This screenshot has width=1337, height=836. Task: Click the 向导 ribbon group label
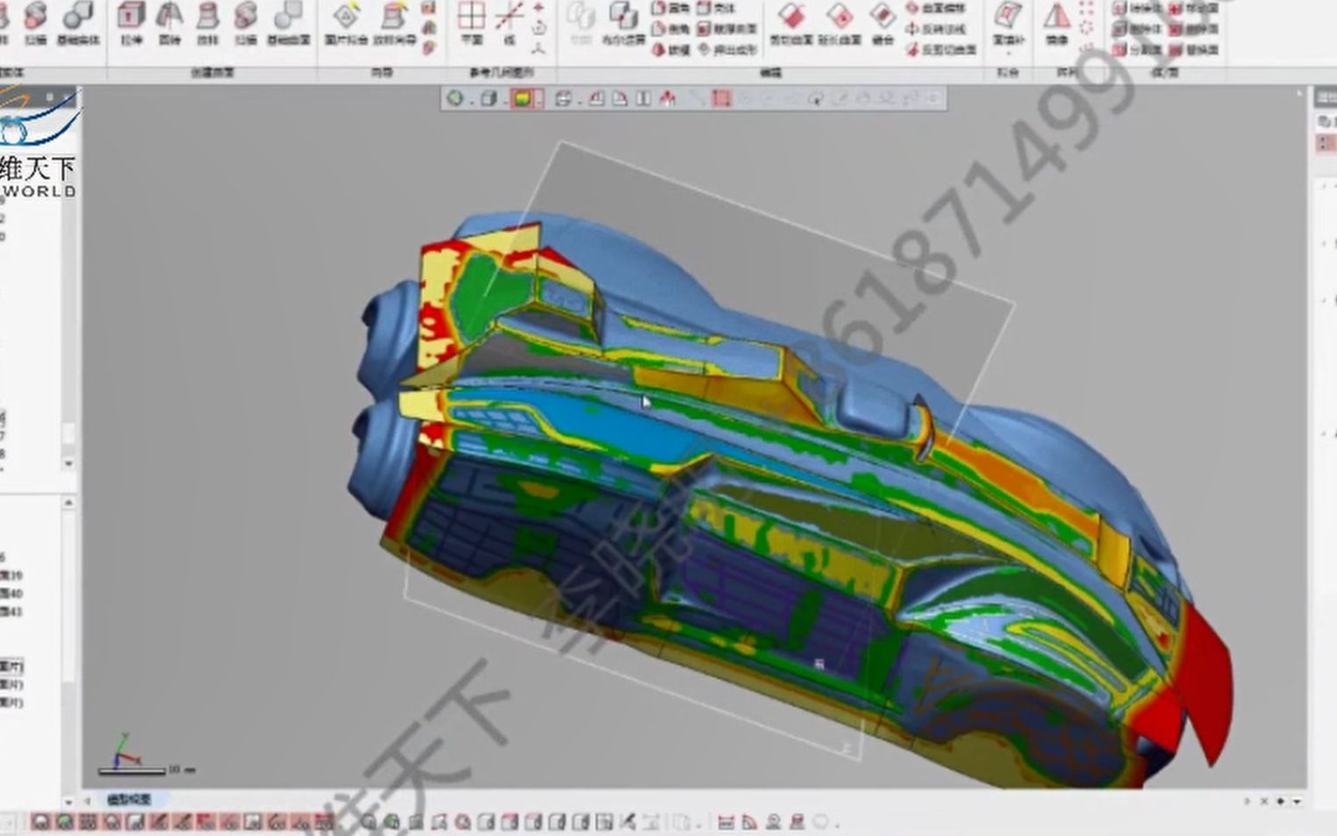tap(382, 73)
